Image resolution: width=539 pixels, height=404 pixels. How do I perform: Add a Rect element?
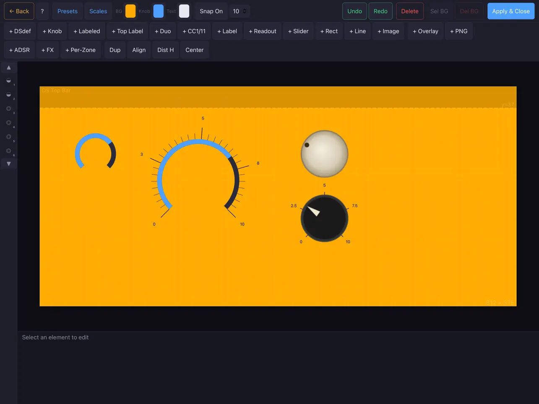(329, 31)
